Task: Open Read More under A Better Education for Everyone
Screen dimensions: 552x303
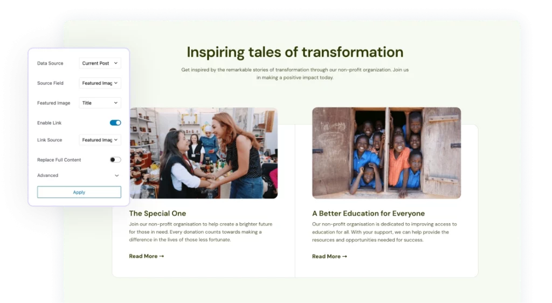Action: (x=329, y=257)
